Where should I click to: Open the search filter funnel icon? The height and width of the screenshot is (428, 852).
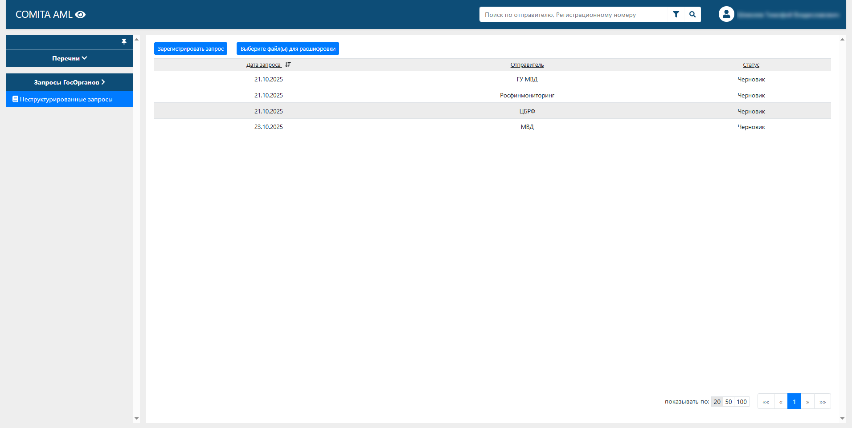[x=676, y=14]
